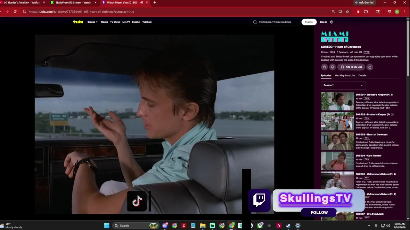View site information icon in address bar
The image size is (410, 230).
tap(24, 11)
